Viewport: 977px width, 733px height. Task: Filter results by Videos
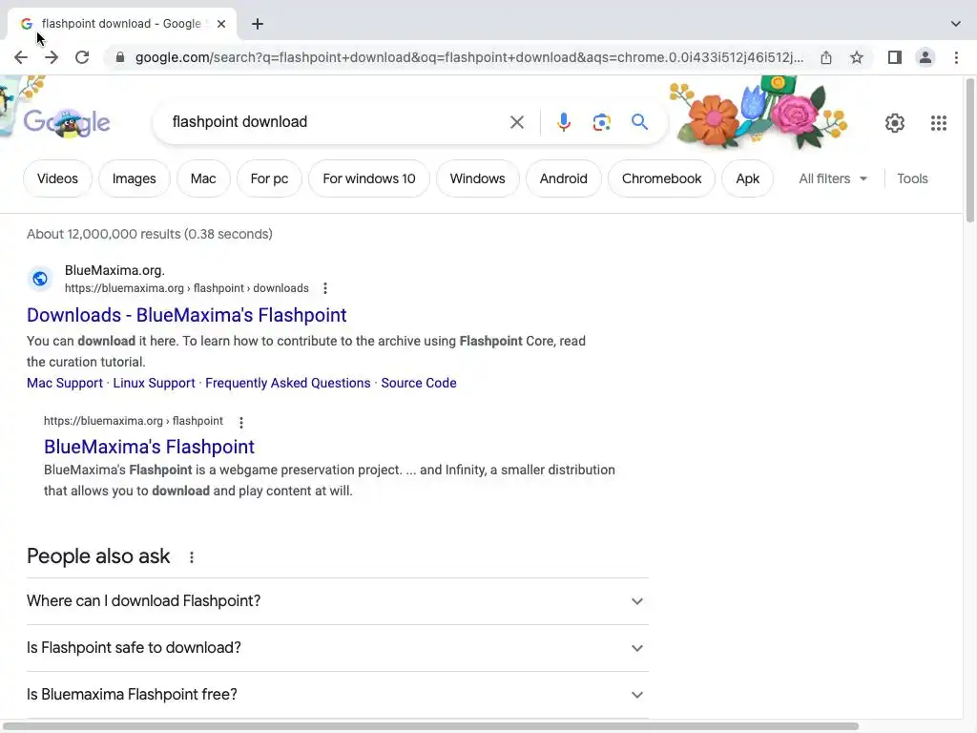point(57,178)
